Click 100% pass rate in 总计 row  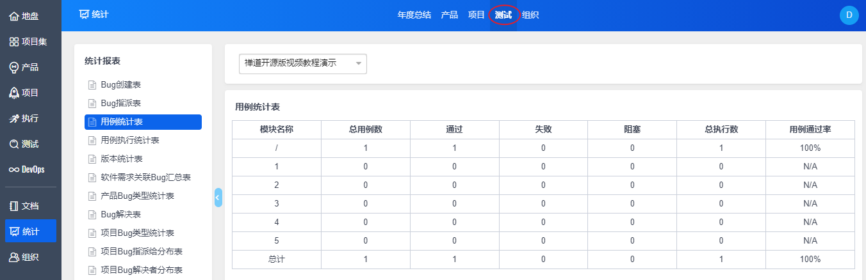[810, 259]
